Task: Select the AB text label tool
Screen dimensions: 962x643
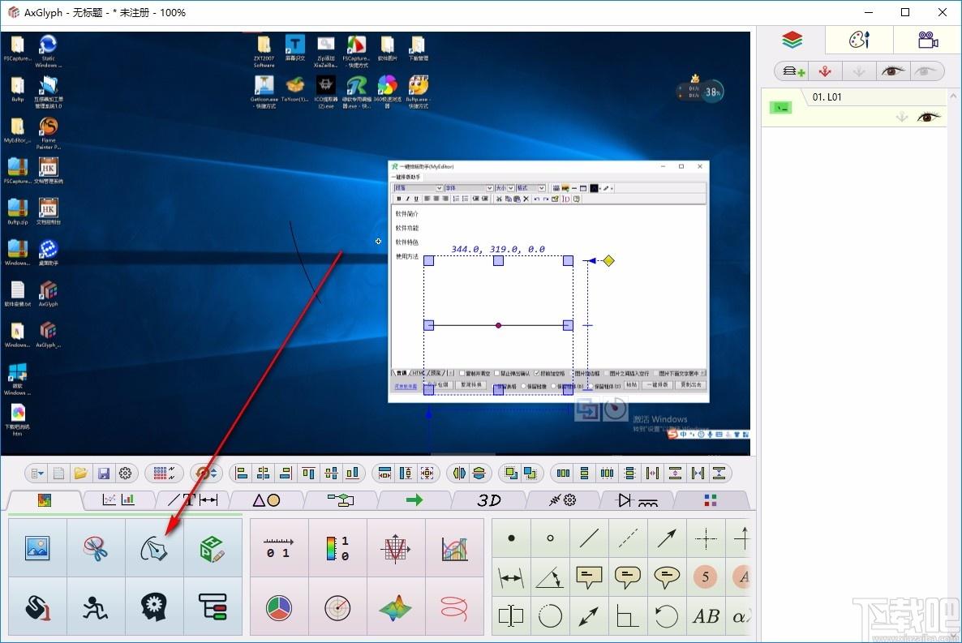Action: point(706,616)
